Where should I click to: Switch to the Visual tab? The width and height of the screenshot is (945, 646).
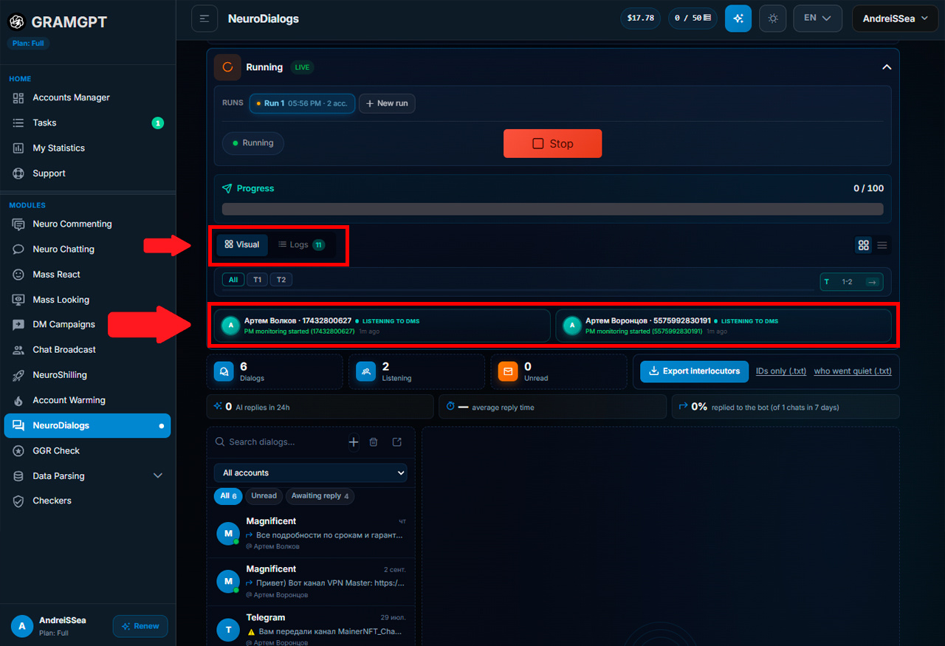point(242,244)
